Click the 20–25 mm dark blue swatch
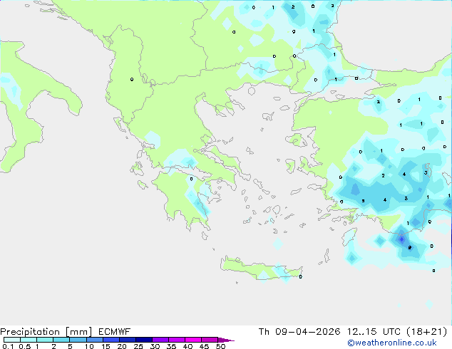This screenshot has width=452, height=349. [x=128, y=340]
